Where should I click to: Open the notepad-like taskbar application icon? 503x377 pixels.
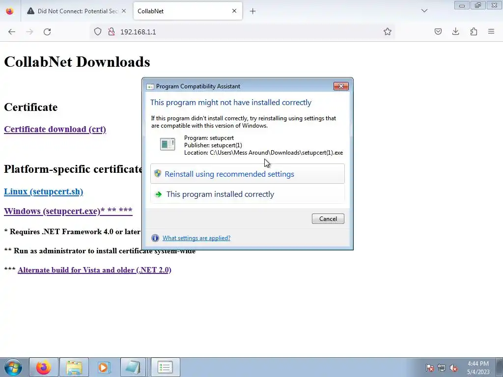pos(133,367)
